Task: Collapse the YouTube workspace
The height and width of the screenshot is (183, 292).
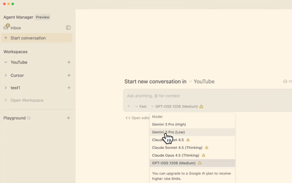Action: coord(6,62)
